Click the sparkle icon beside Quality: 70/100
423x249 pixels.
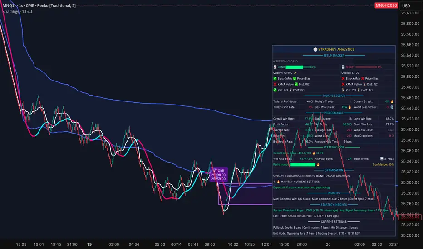(295, 73)
